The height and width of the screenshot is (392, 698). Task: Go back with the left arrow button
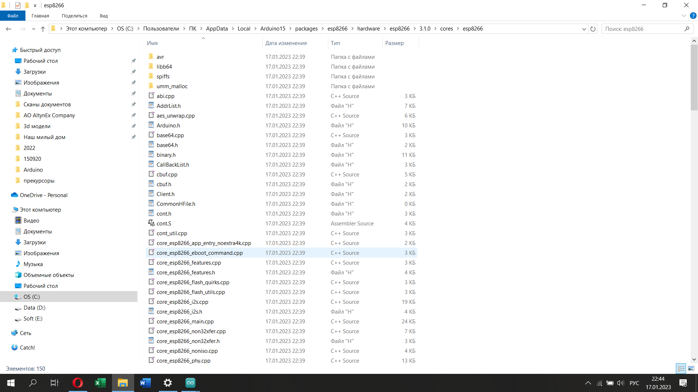click(9, 29)
